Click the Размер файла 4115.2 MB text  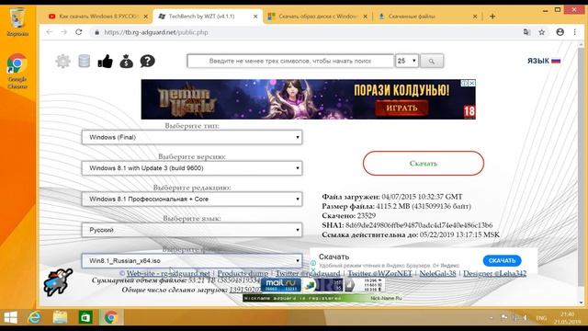tap(396, 206)
